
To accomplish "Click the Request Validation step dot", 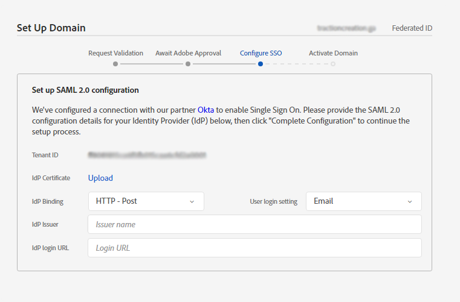I will point(115,63).
